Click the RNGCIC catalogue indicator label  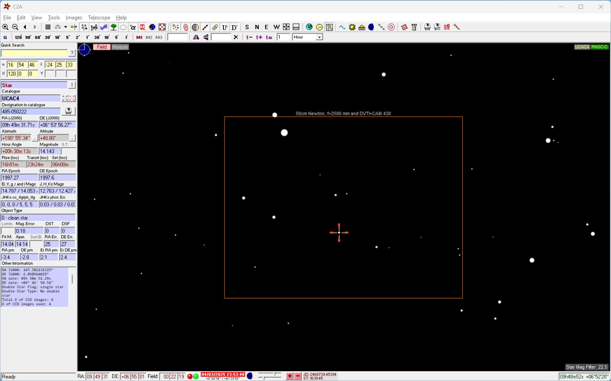coord(599,47)
